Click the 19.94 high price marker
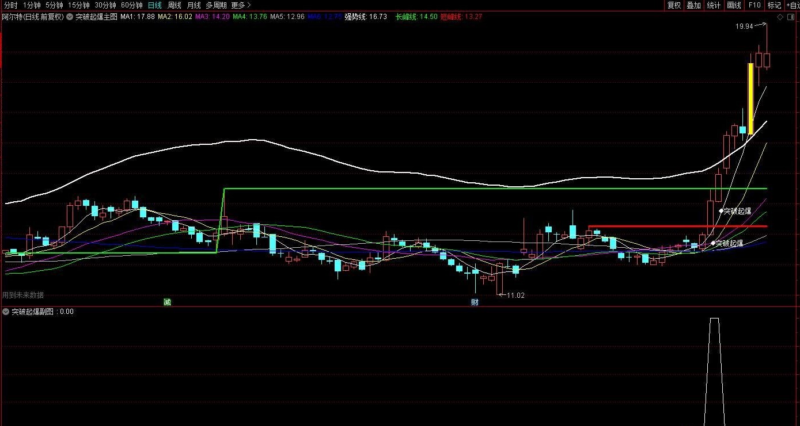The image size is (800, 426). coord(744,26)
